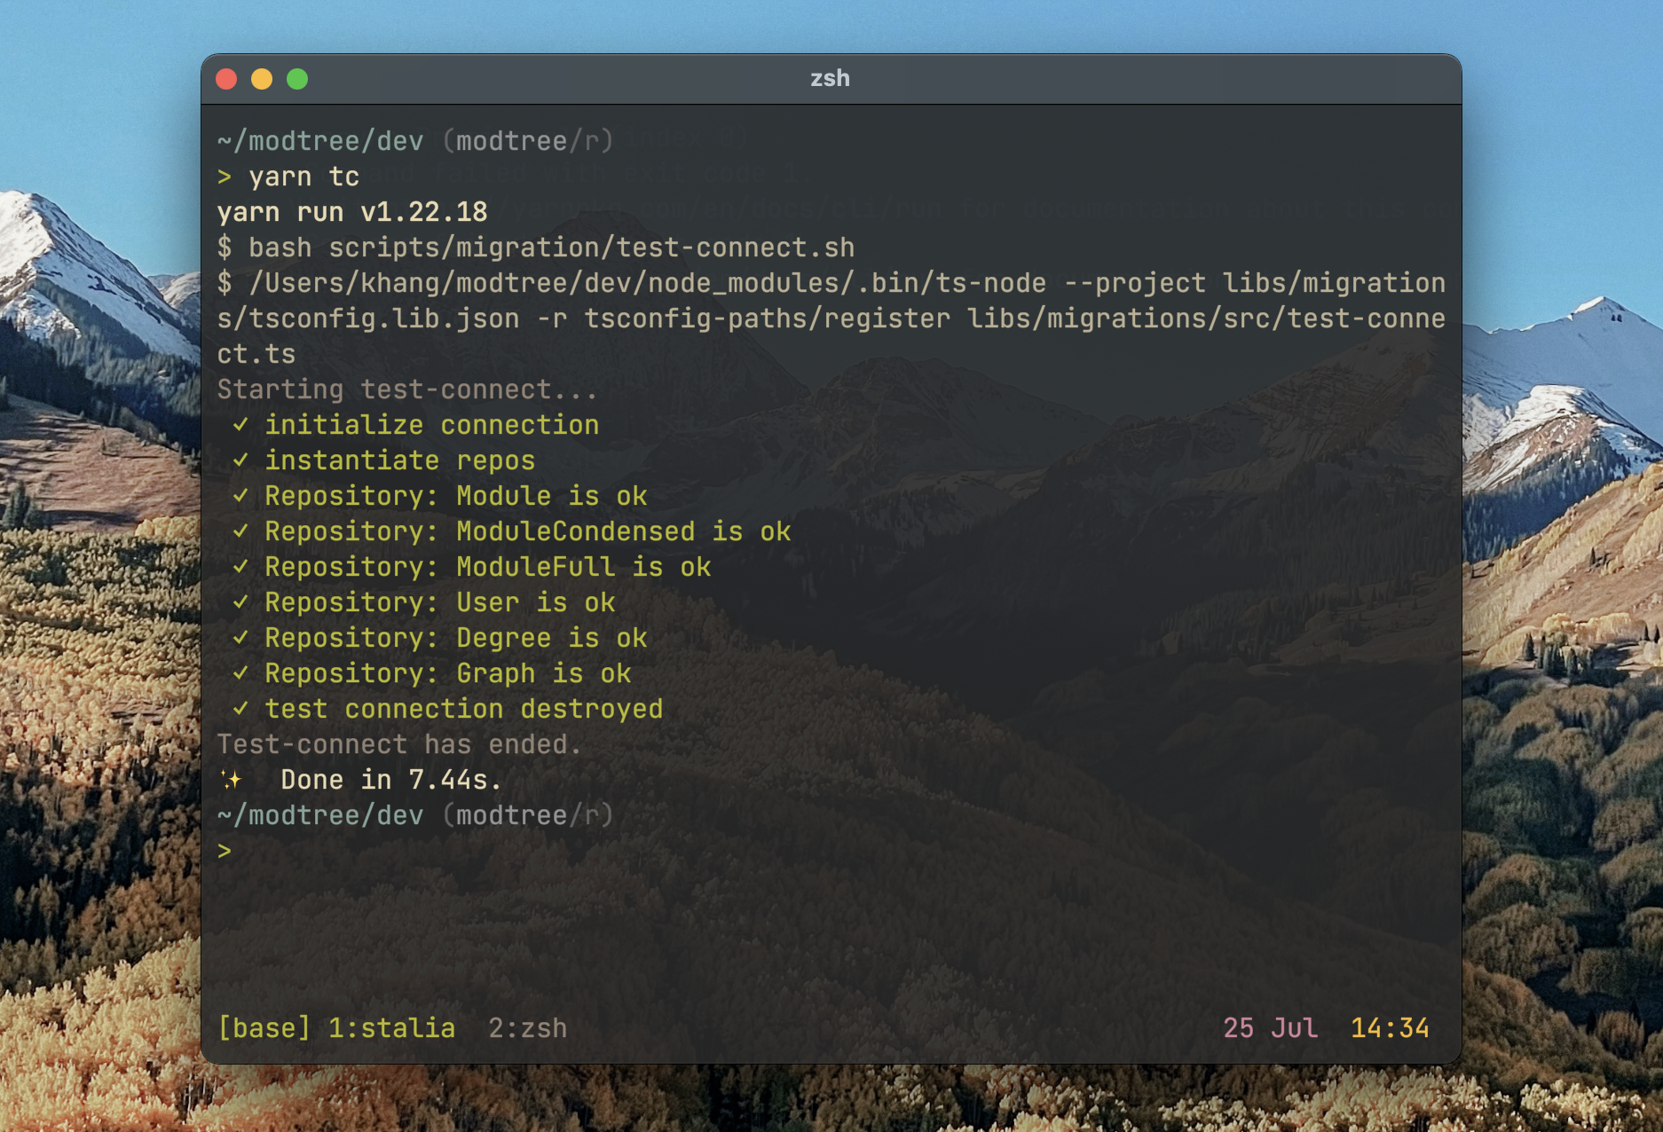Click 'Repository: ModuleFull is ok' line

tap(487, 567)
